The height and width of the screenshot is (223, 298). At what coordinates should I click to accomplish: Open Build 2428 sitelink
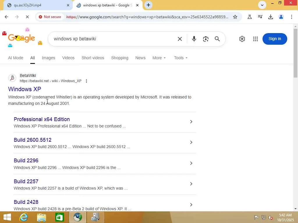26,202
